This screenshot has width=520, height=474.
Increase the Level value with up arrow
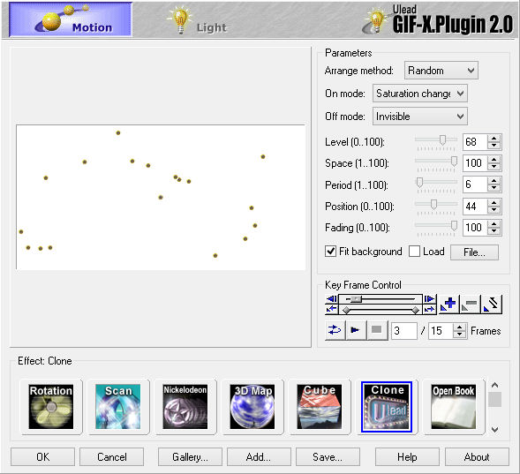coord(494,139)
